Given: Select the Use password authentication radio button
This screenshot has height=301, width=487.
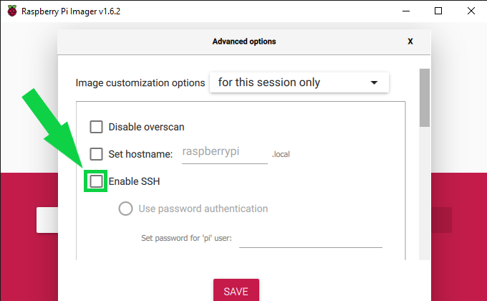Looking at the screenshot, I should tap(125, 209).
